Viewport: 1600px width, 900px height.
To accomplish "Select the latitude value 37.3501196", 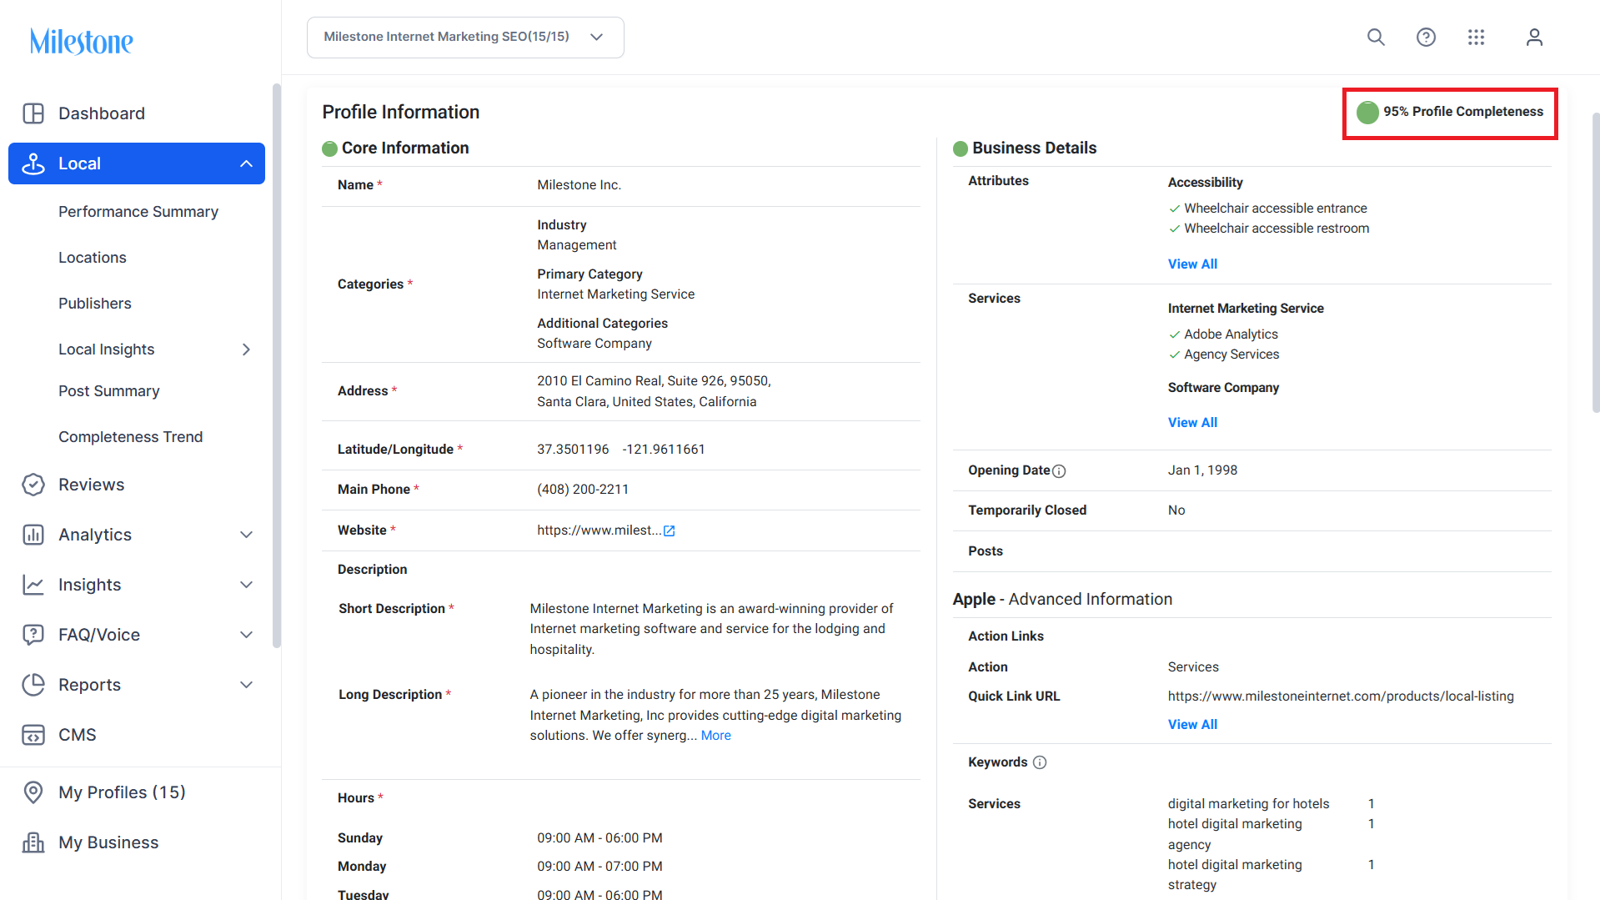I will (573, 450).
